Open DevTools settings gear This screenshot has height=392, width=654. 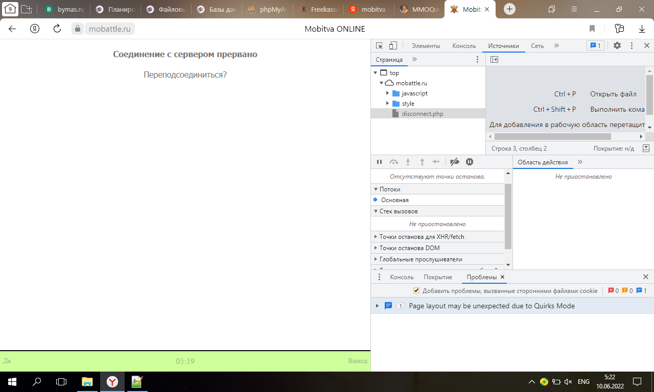pos(617,45)
